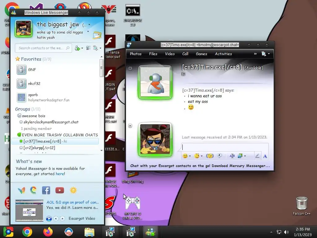
Task: Open the 2PACALYPSE 2.3 desktop shortcut
Action: point(132,15)
